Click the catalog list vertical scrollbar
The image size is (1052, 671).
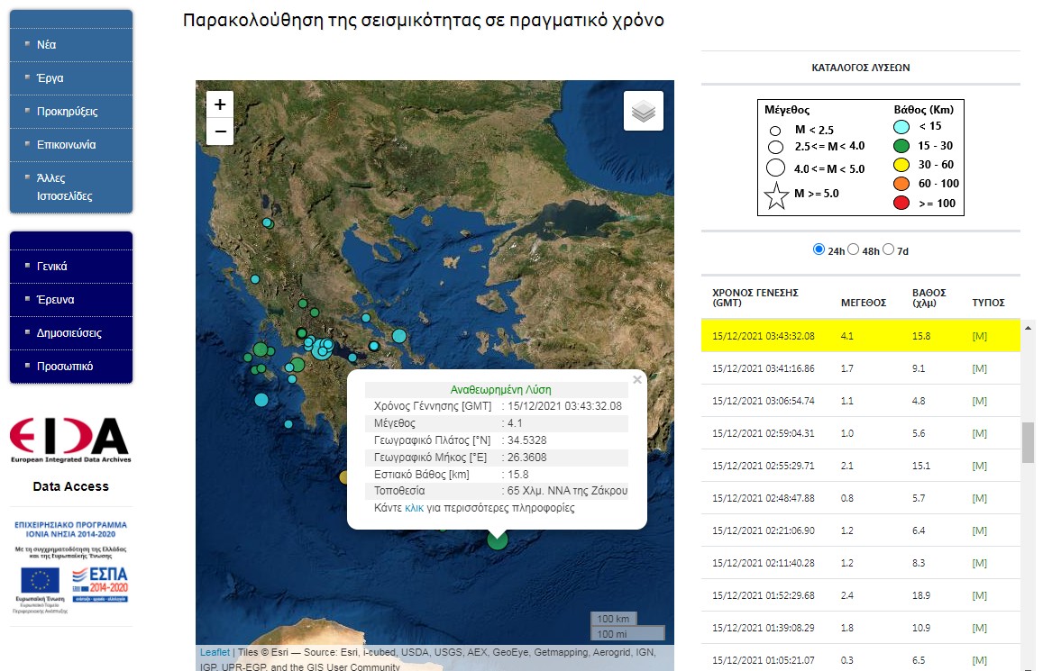[x=1028, y=441]
